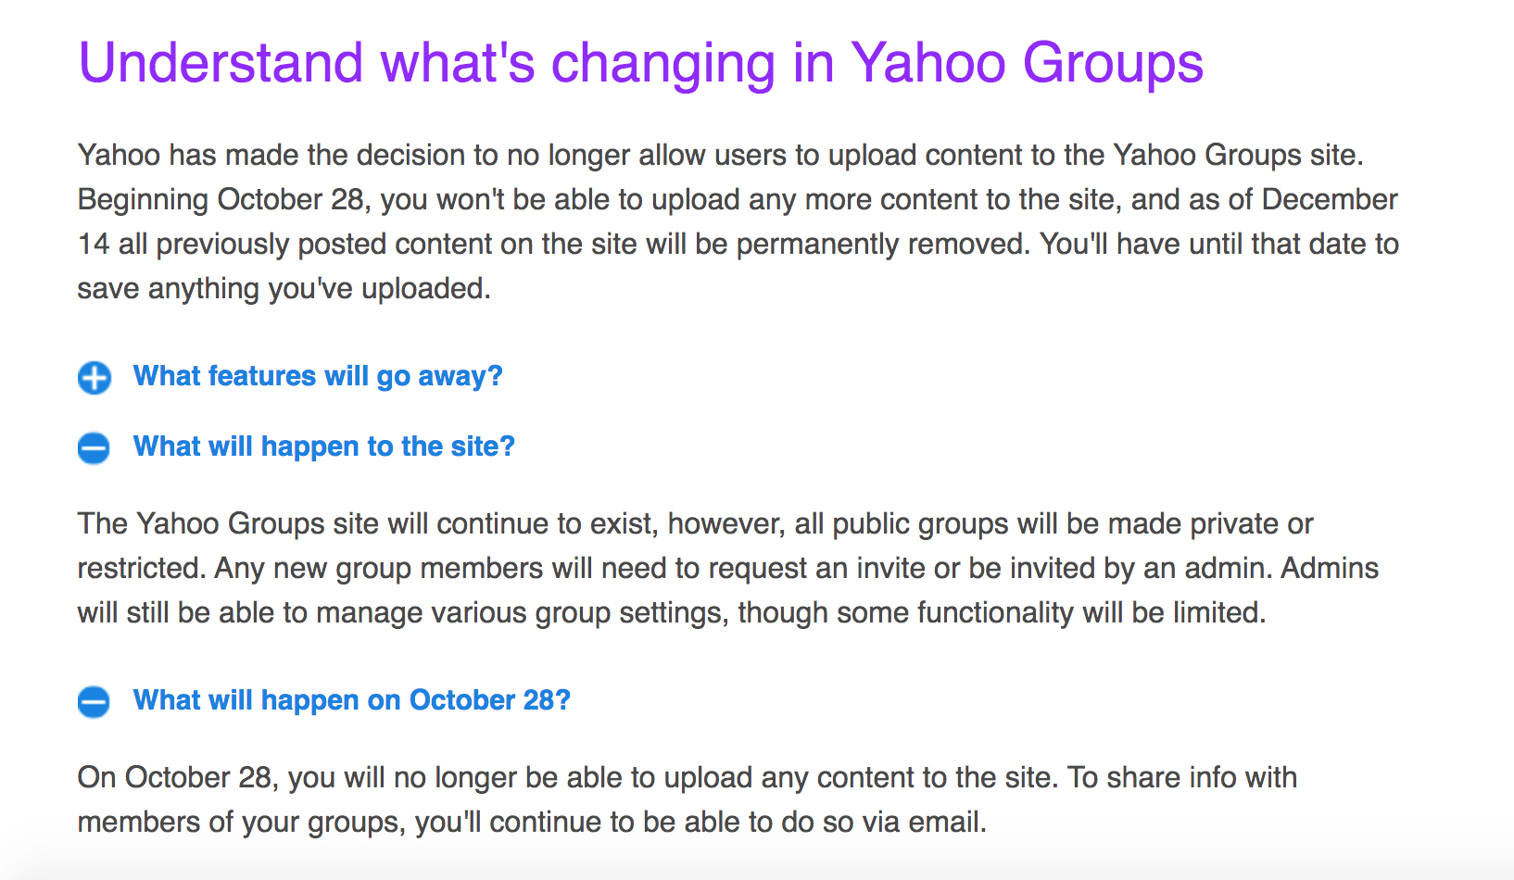This screenshot has height=880, width=1514.
Task: Click "December" in the intro paragraph
Action: point(1330,199)
